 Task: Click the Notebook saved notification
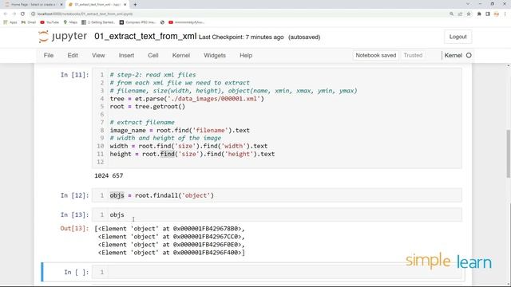[x=376, y=55]
